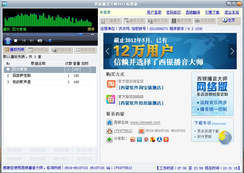This screenshot has width=244, height=173.
Task: Pause playback with the round pause button
Action: coord(8,41)
